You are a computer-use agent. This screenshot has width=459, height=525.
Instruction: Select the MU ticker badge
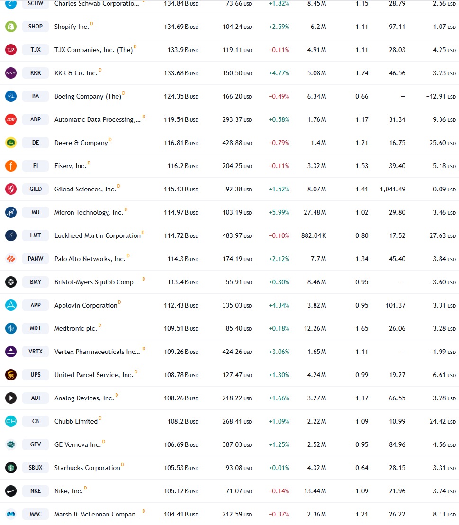pyautogui.click(x=36, y=212)
